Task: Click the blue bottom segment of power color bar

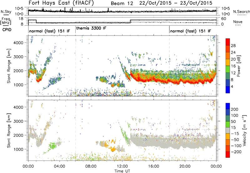Action: click(228, 90)
